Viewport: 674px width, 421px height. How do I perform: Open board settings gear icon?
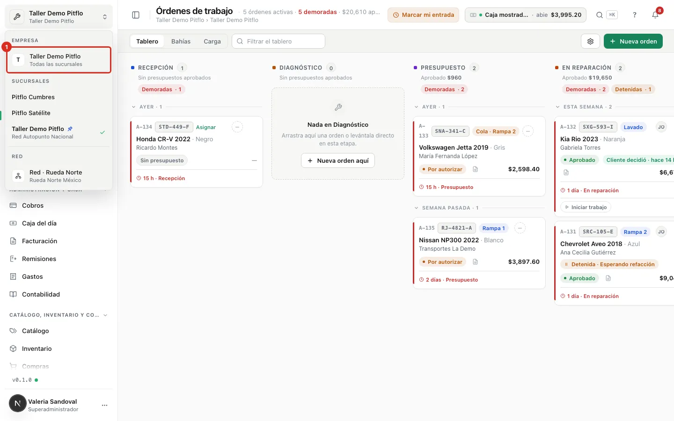tap(590, 41)
